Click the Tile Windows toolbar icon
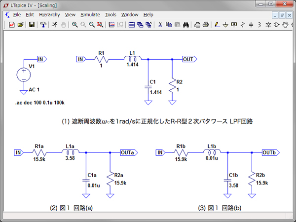 (x=132, y=25)
